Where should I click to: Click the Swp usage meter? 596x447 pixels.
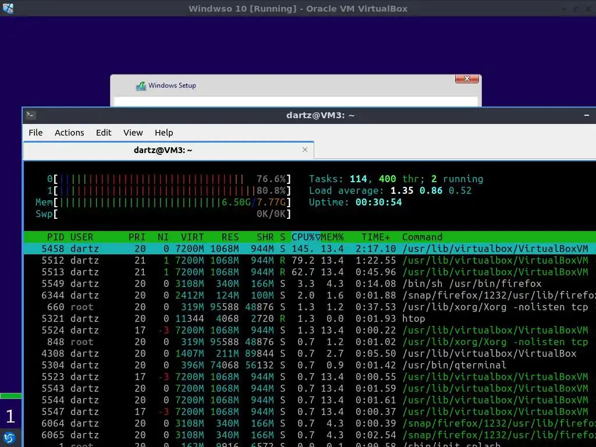163,214
